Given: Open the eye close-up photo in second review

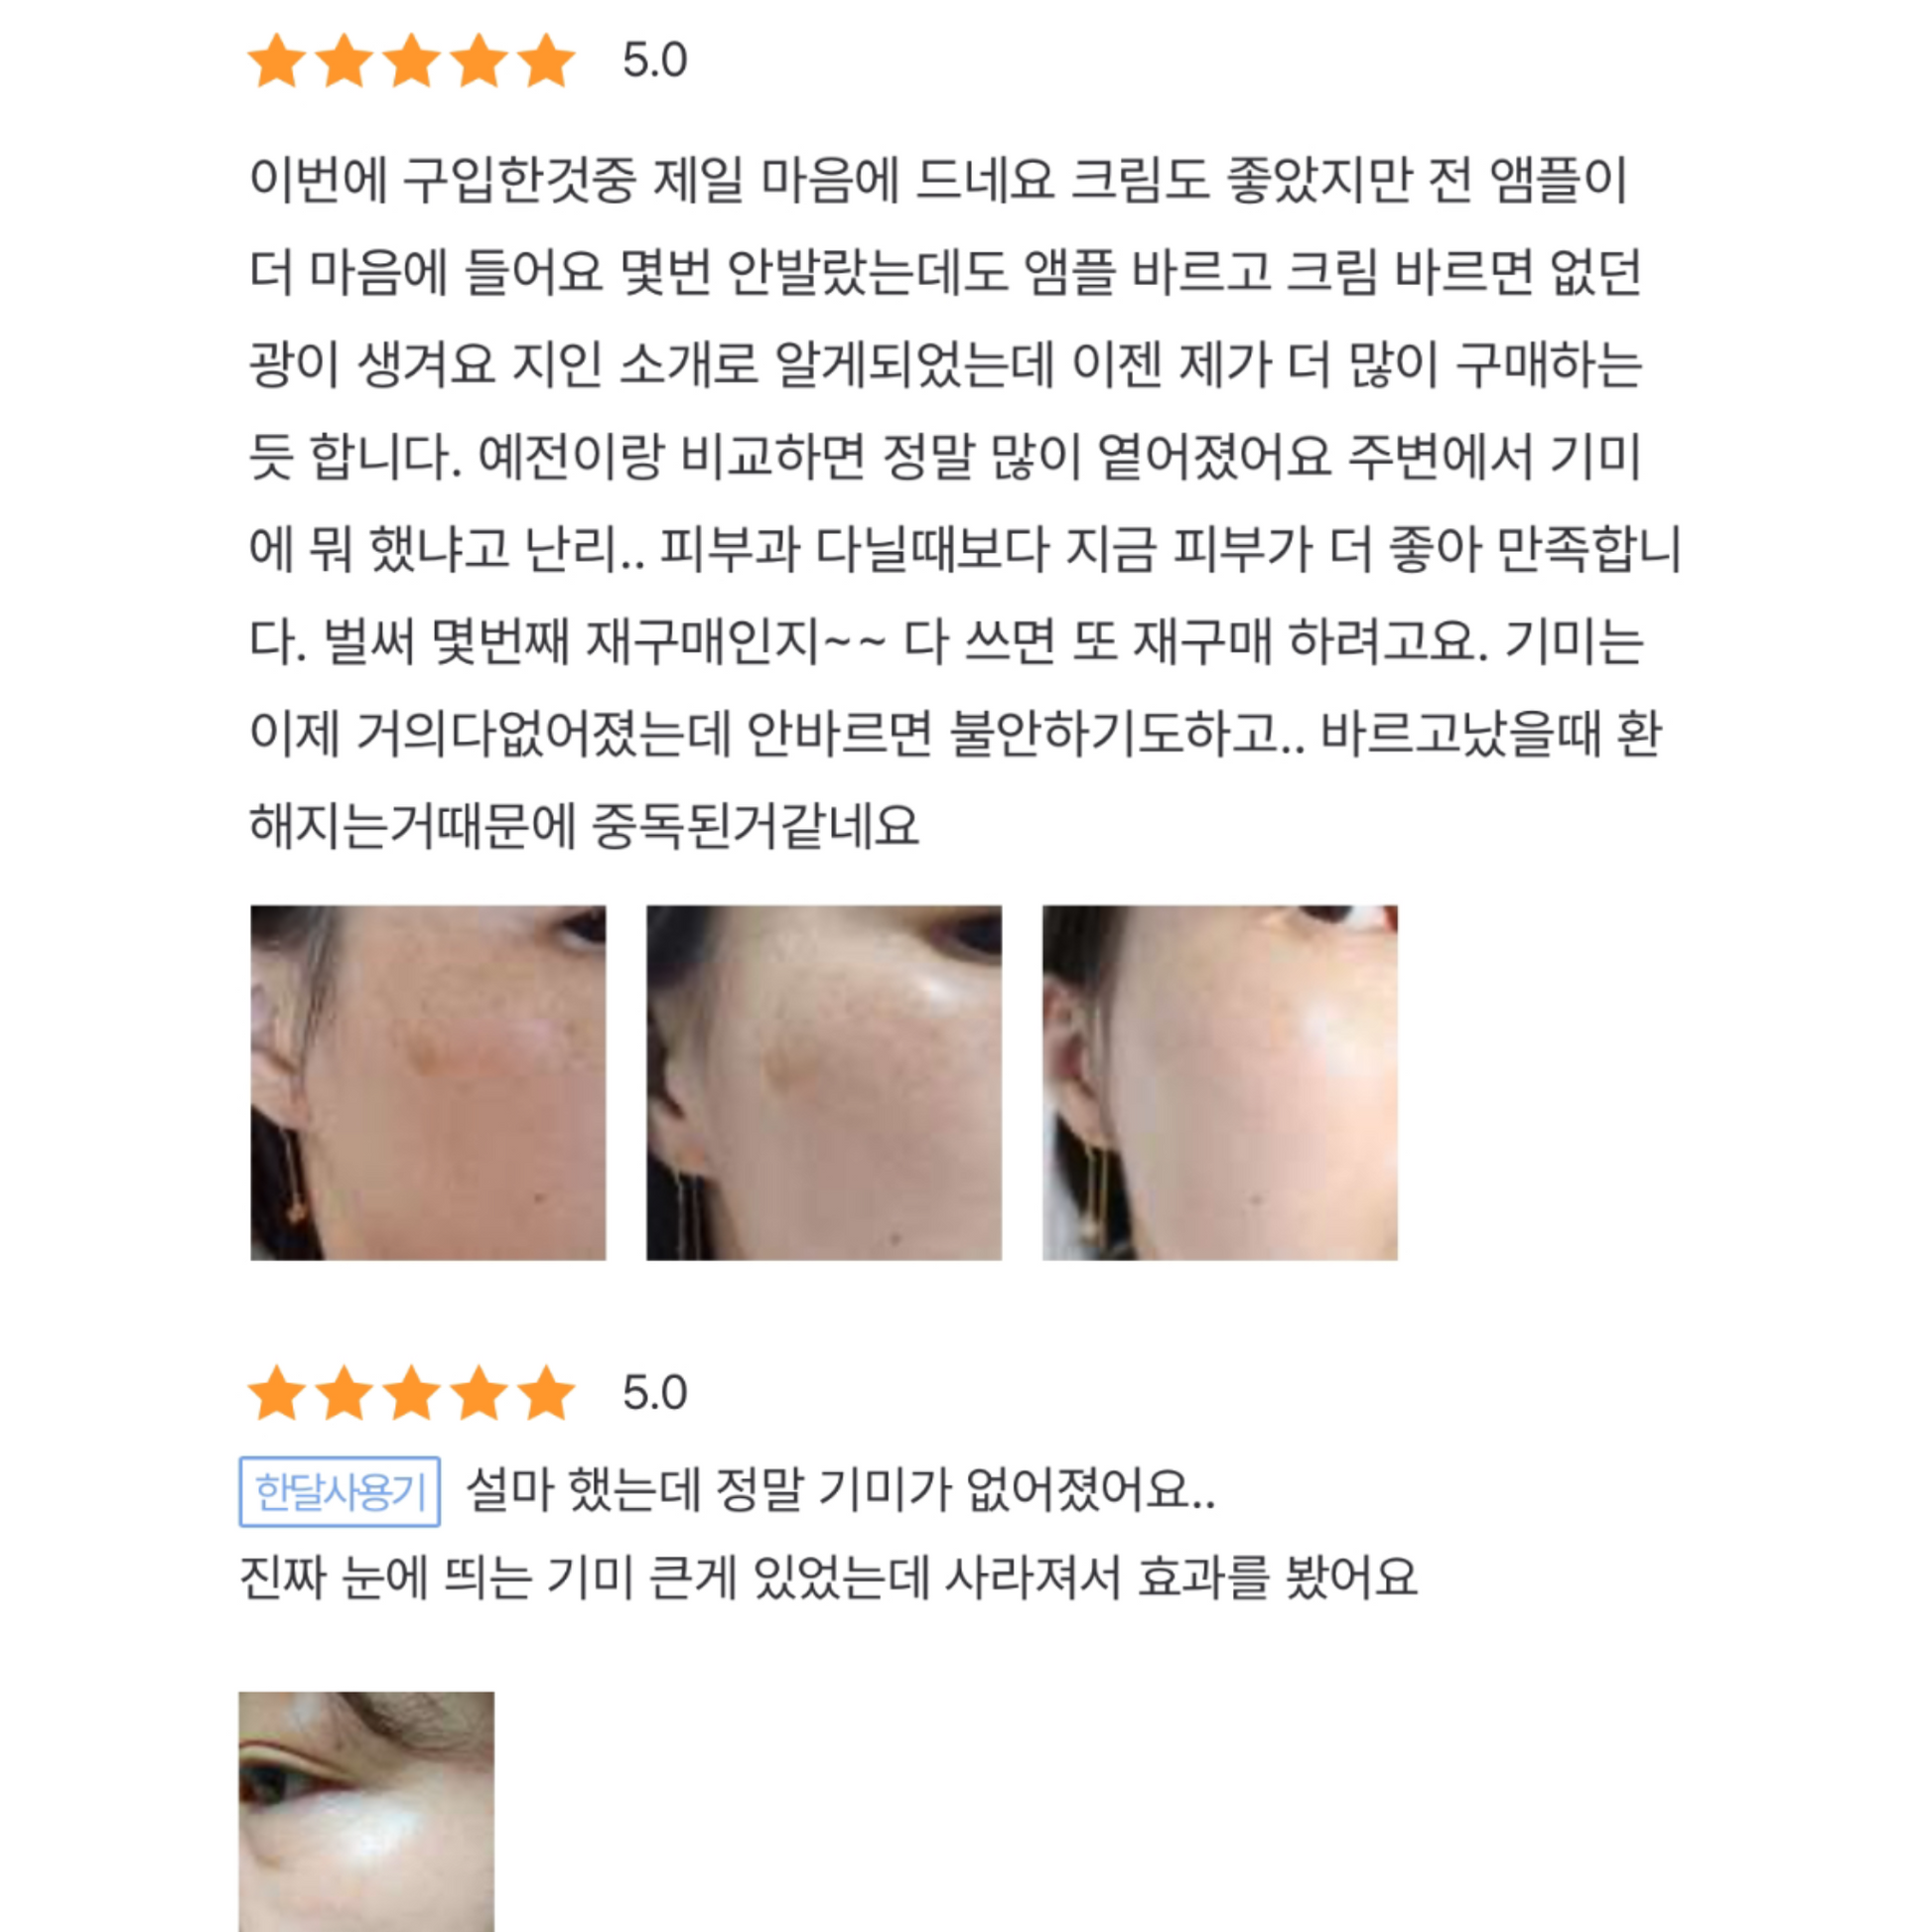Looking at the screenshot, I should click(366, 1812).
